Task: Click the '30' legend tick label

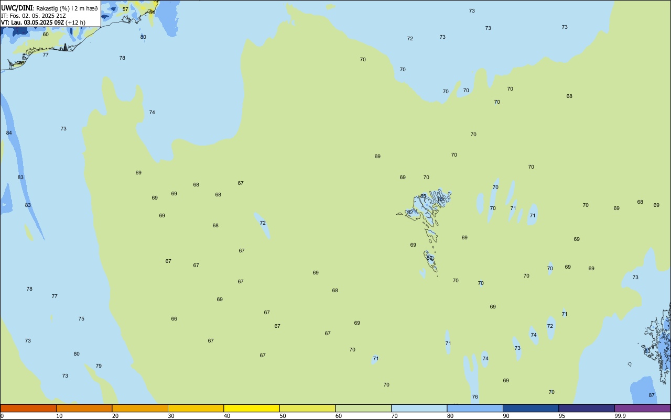Action: [171, 416]
